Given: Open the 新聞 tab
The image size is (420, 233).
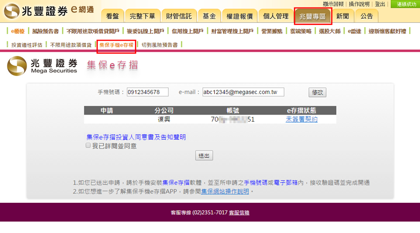Looking at the screenshot, I should (x=343, y=16).
